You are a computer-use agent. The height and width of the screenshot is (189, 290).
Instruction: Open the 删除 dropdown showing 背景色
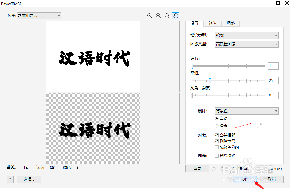pyautogui.click(x=246, y=111)
